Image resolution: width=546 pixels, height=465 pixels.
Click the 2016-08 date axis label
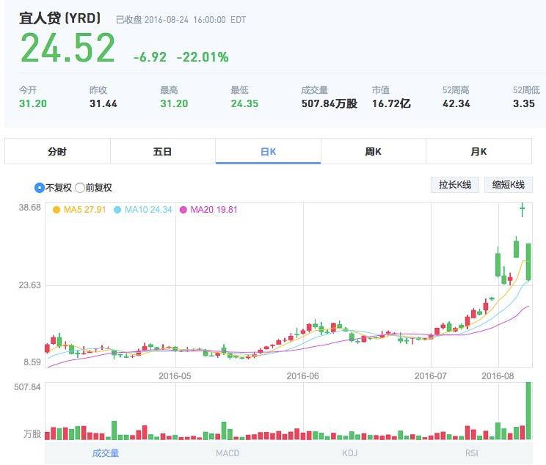498,376
